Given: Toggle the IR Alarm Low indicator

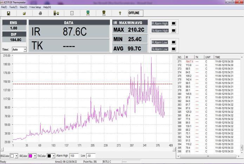Looking at the screenshot, I should click(173, 42).
